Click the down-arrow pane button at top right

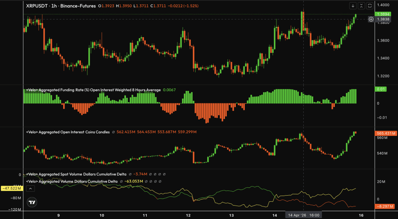(353, 6)
